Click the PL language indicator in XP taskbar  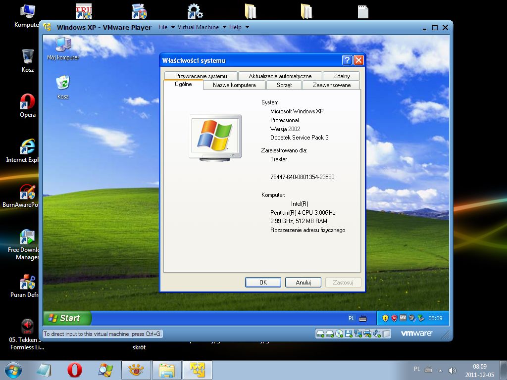tap(352, 318)
